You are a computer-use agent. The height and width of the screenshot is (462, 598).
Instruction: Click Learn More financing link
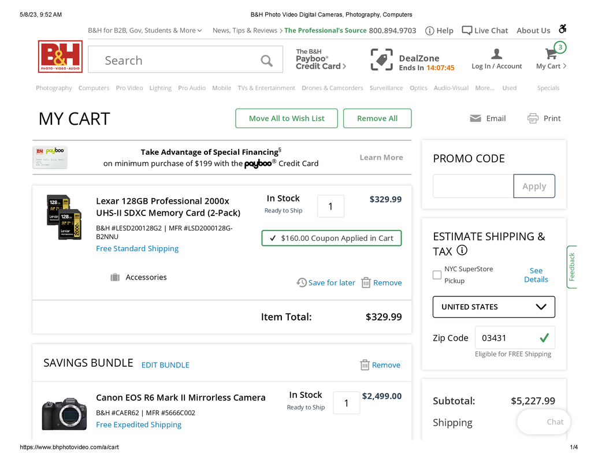381,158
